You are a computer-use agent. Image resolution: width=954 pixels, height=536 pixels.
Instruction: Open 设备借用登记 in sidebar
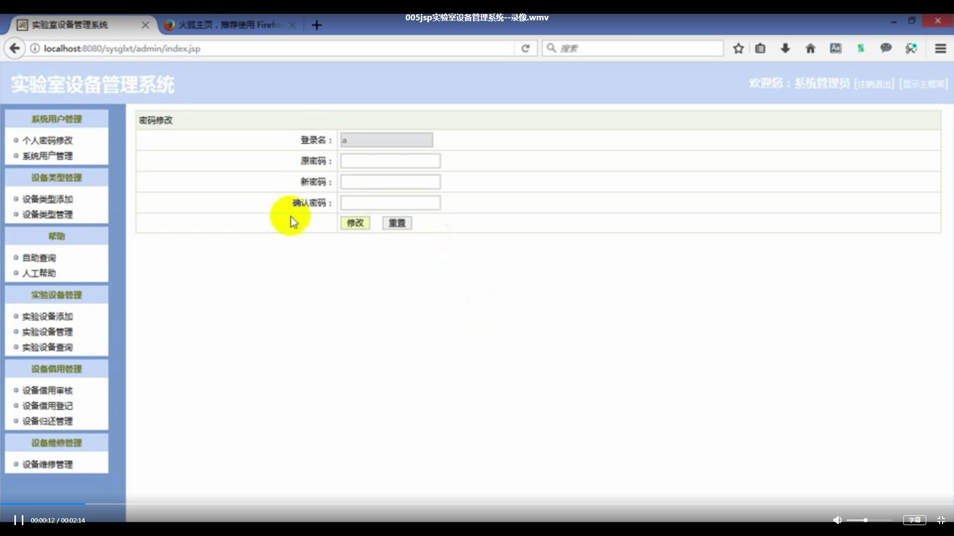click(47, 405)
